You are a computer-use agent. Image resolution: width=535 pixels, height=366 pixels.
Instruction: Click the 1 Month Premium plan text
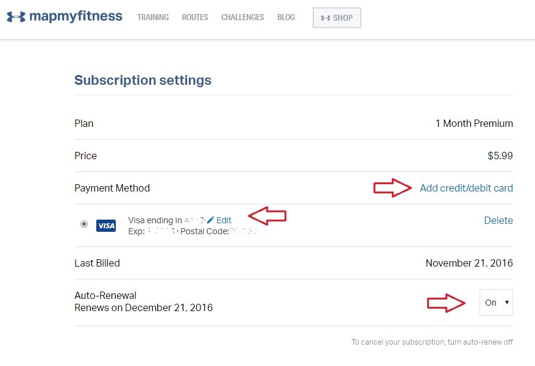pos(474,123)
